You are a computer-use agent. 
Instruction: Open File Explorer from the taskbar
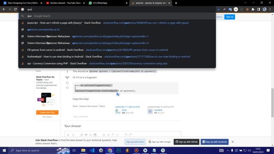(x=83, y=150)
